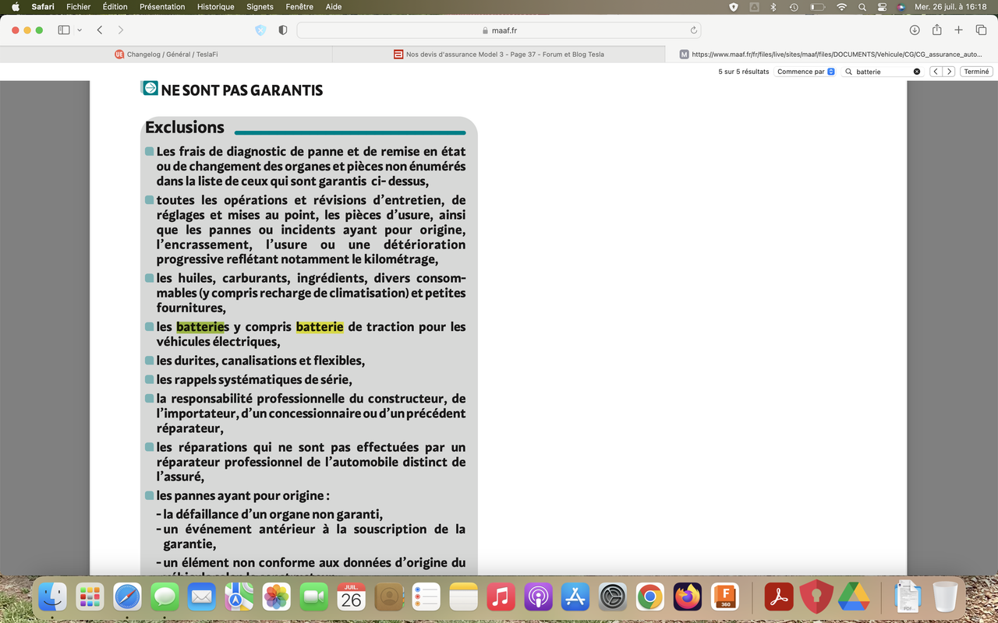This screenshot has width=998, height=623.
Task: Open Control Center
Action: point(883,7)
